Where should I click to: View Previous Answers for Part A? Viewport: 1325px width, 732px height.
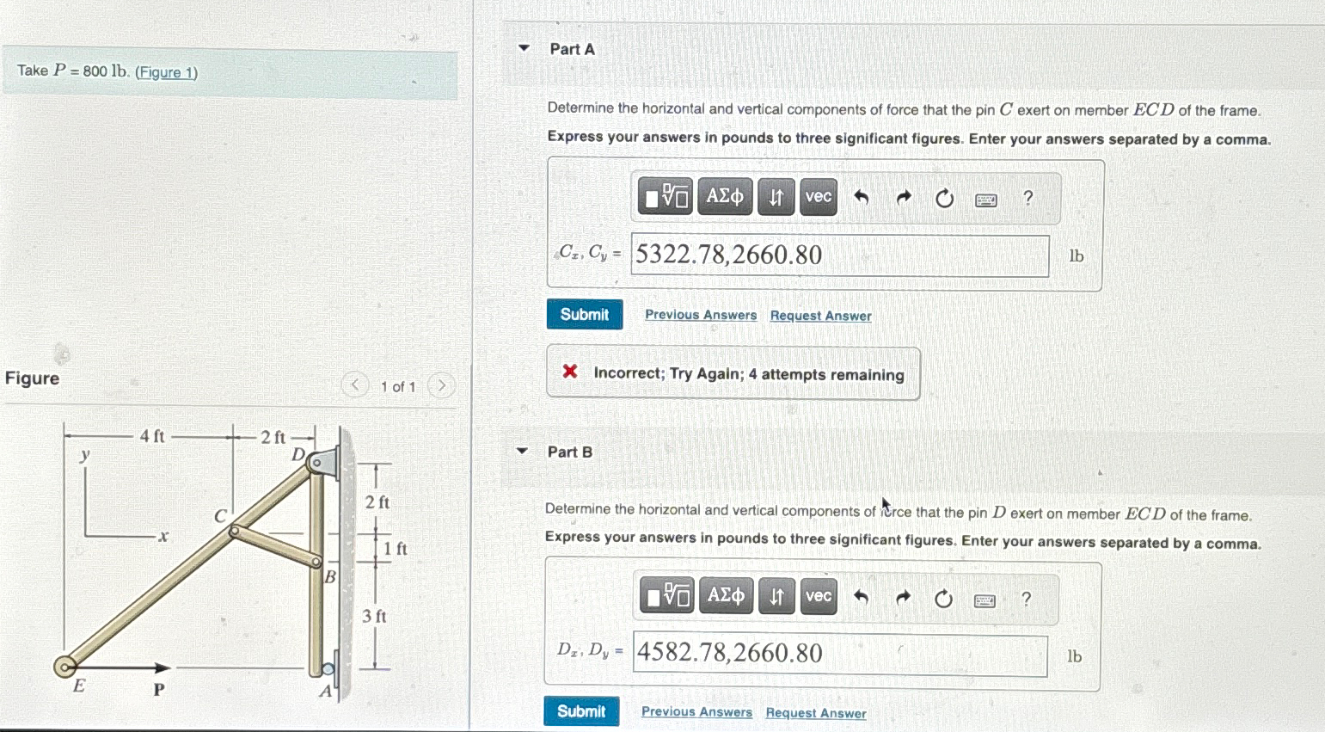coord(701,315)
